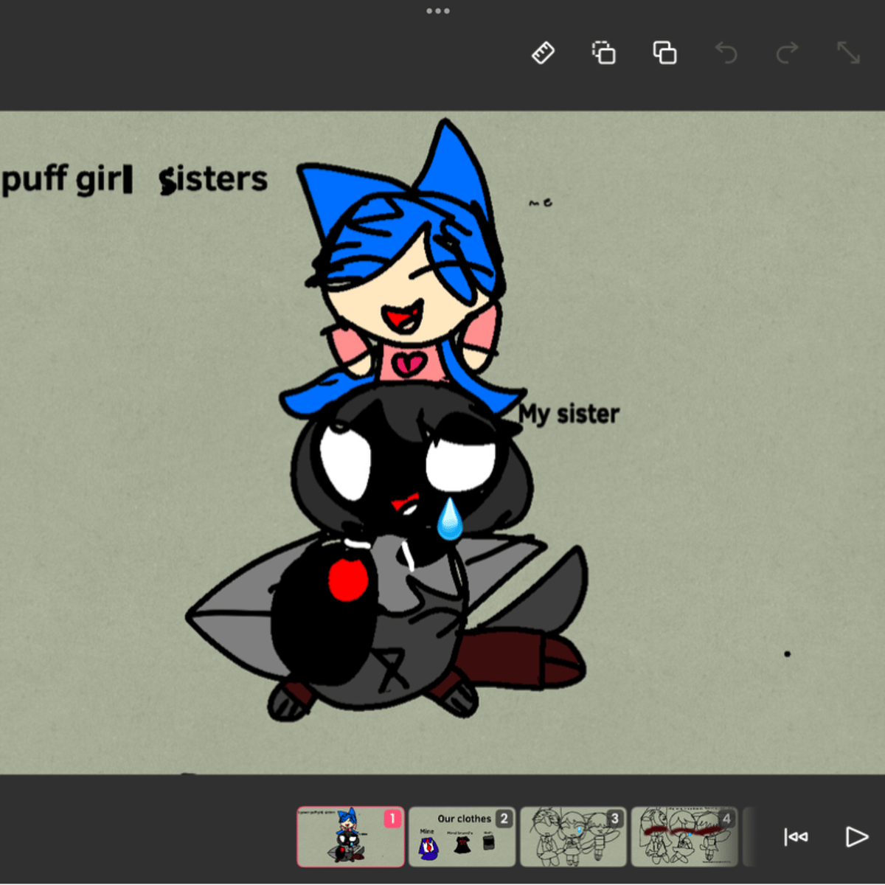Undo the last action

click(x=726, y=53)
